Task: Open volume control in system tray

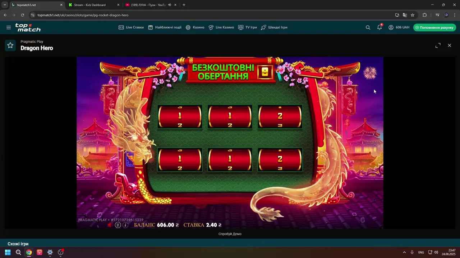Action: (x=436, y=252)
